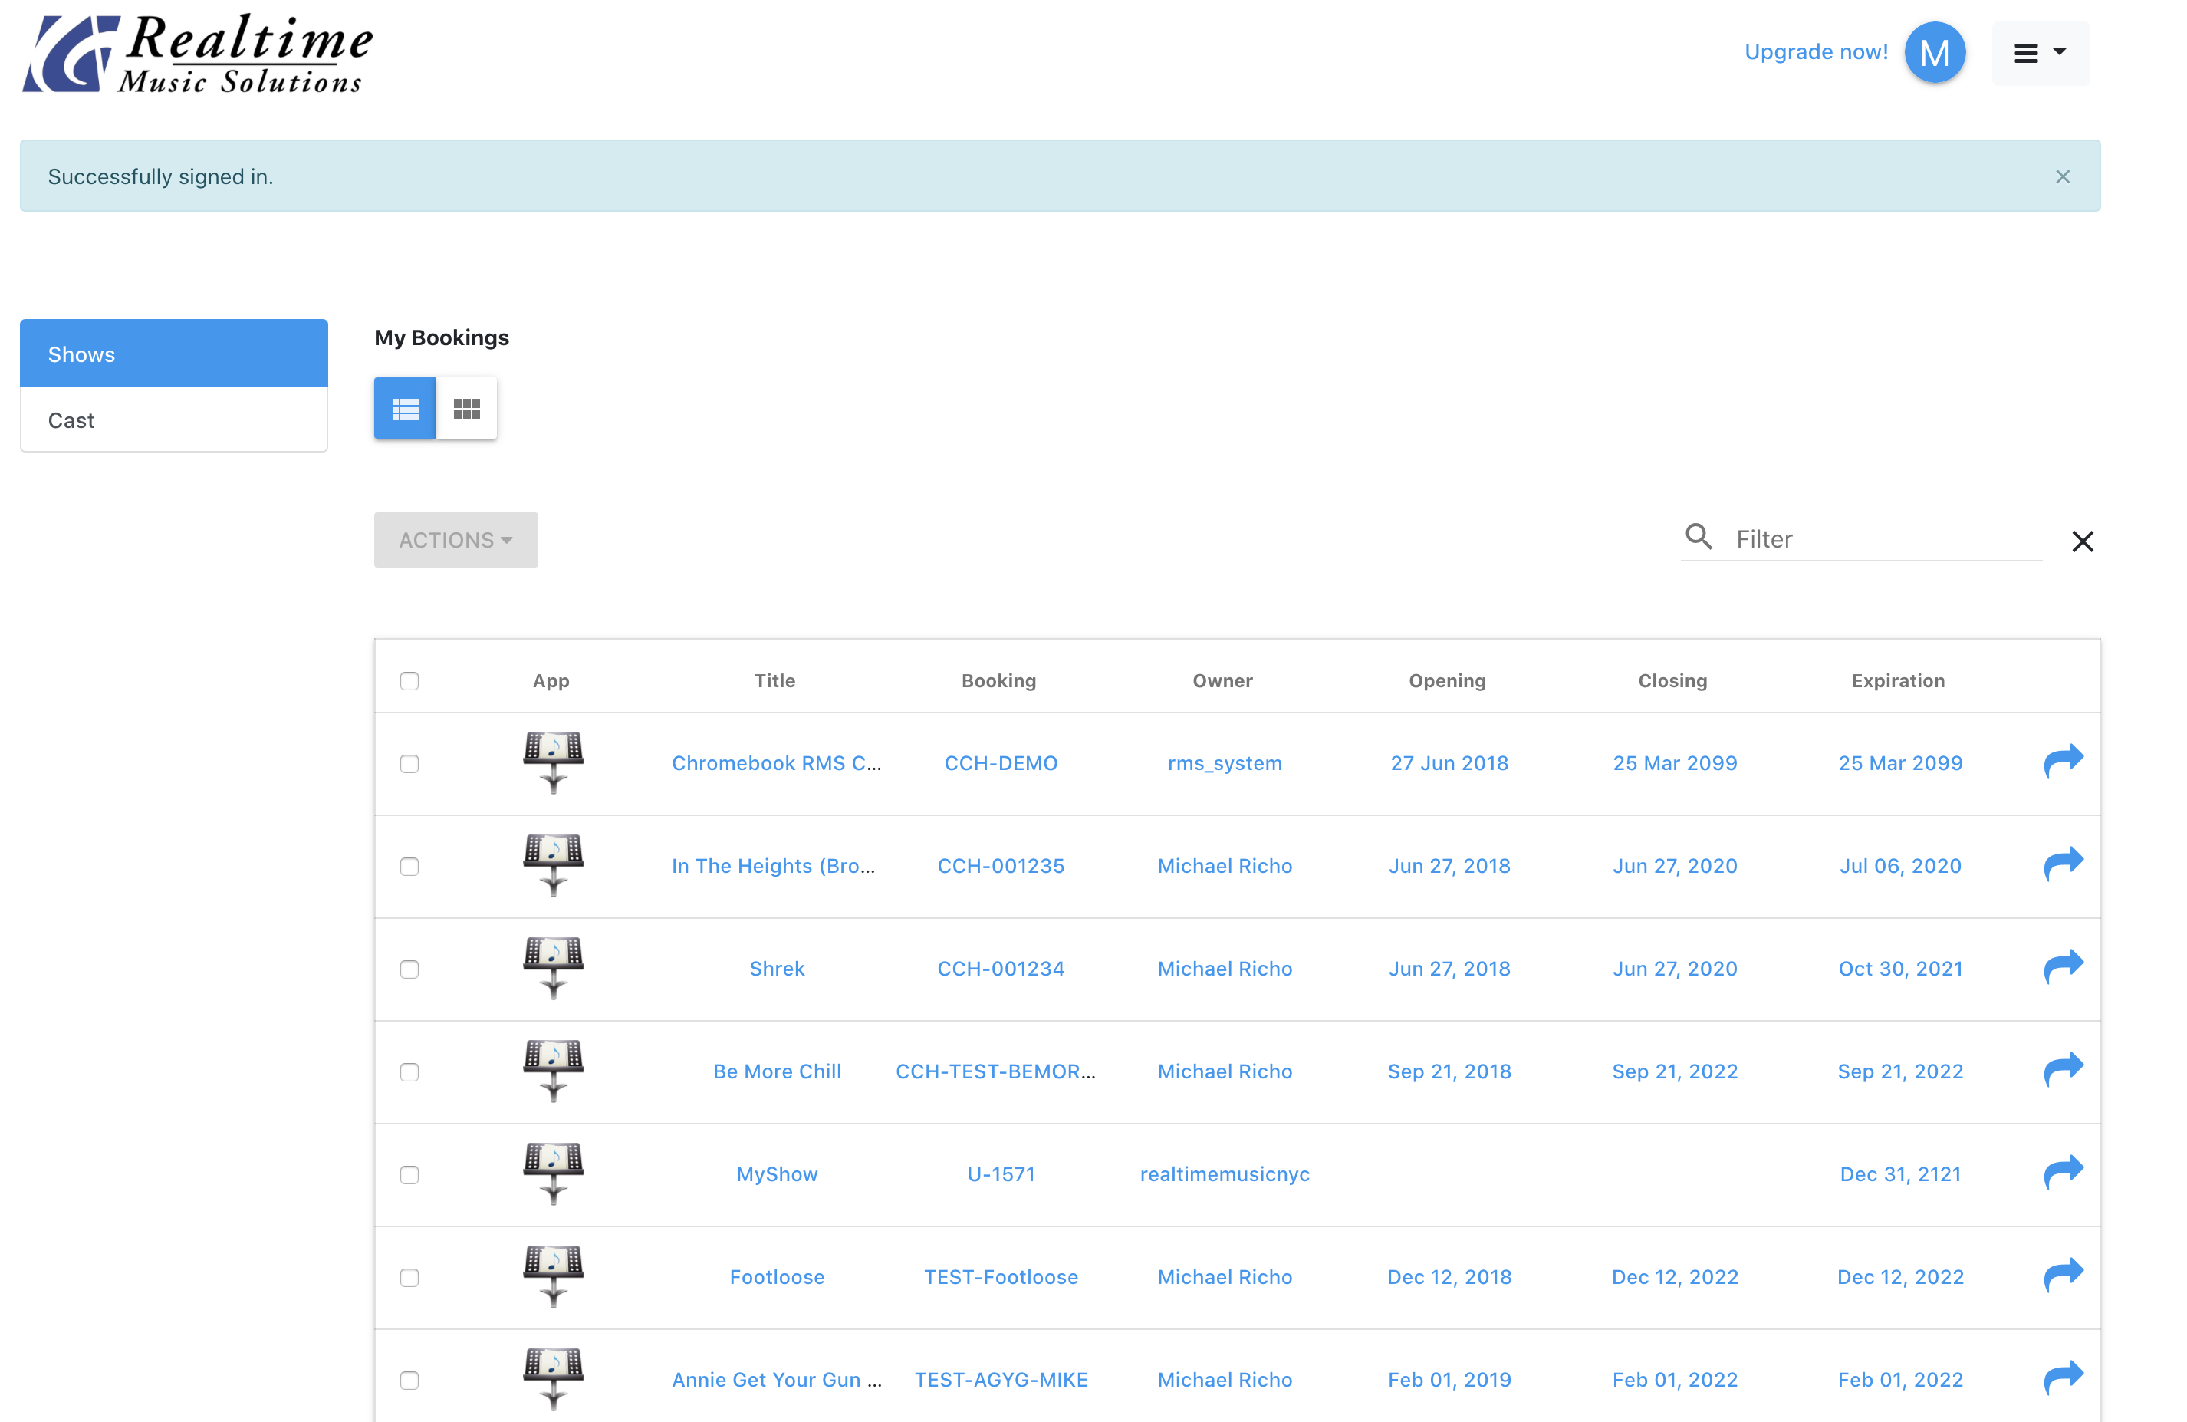Screen dimensions: 2187x1422
Task: Check the Shrek row checkbox
Action: click(x=409, y=969)
